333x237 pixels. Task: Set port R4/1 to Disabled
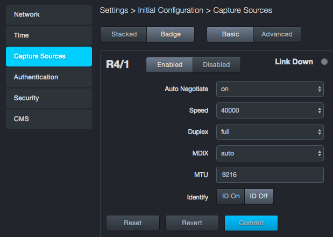coord(216,65)
